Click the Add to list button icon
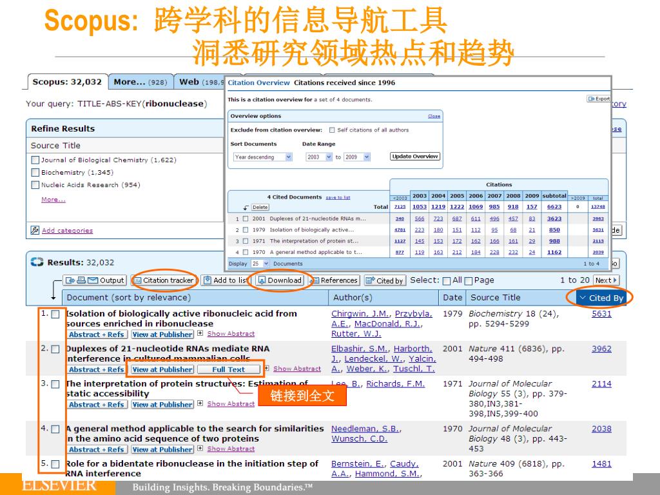 pyautogui.click(x=207, y=280)
